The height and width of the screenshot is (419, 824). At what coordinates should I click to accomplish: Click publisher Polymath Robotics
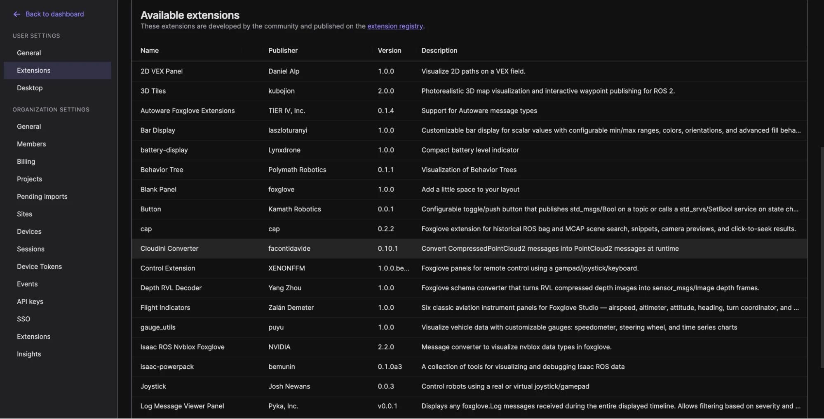[x=297, y=170]
